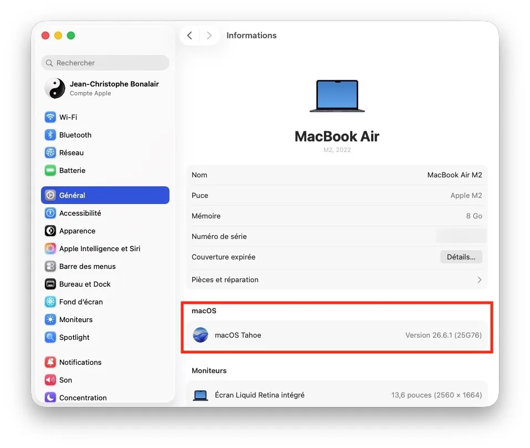Select the Concentration moon icon
The image size is (530, 448).
point(50,397)
